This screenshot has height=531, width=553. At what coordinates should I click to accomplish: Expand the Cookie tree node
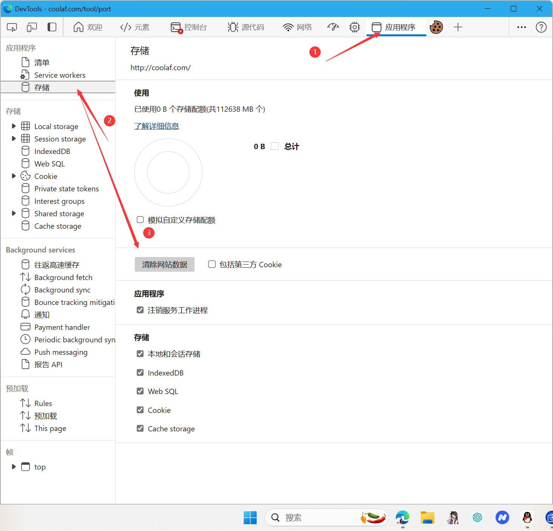(x=14, y=176)
